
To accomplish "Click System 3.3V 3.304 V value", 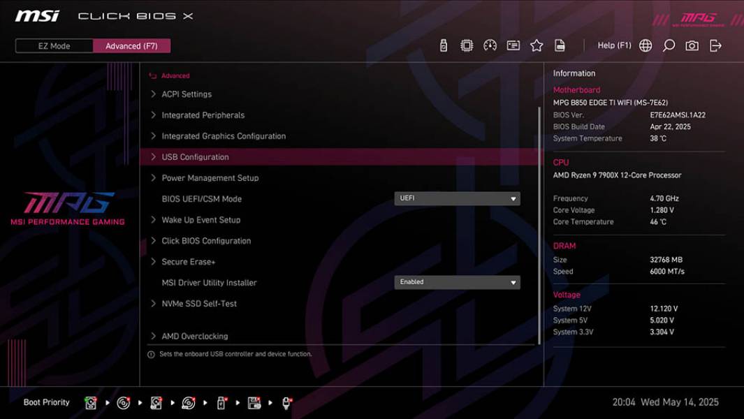I will tap(662, 332).
